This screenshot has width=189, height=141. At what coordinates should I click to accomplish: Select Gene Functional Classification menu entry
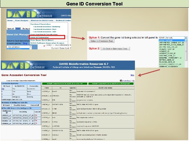[44, 34]
